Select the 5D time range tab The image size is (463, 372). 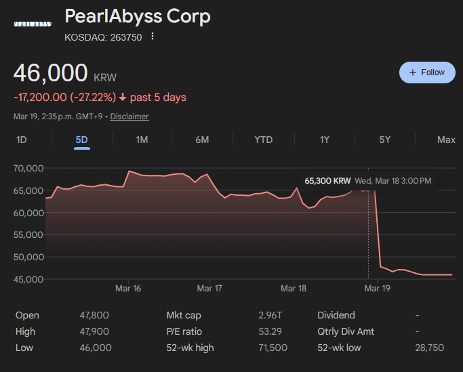pyautogui.click(x=82, y=140)
